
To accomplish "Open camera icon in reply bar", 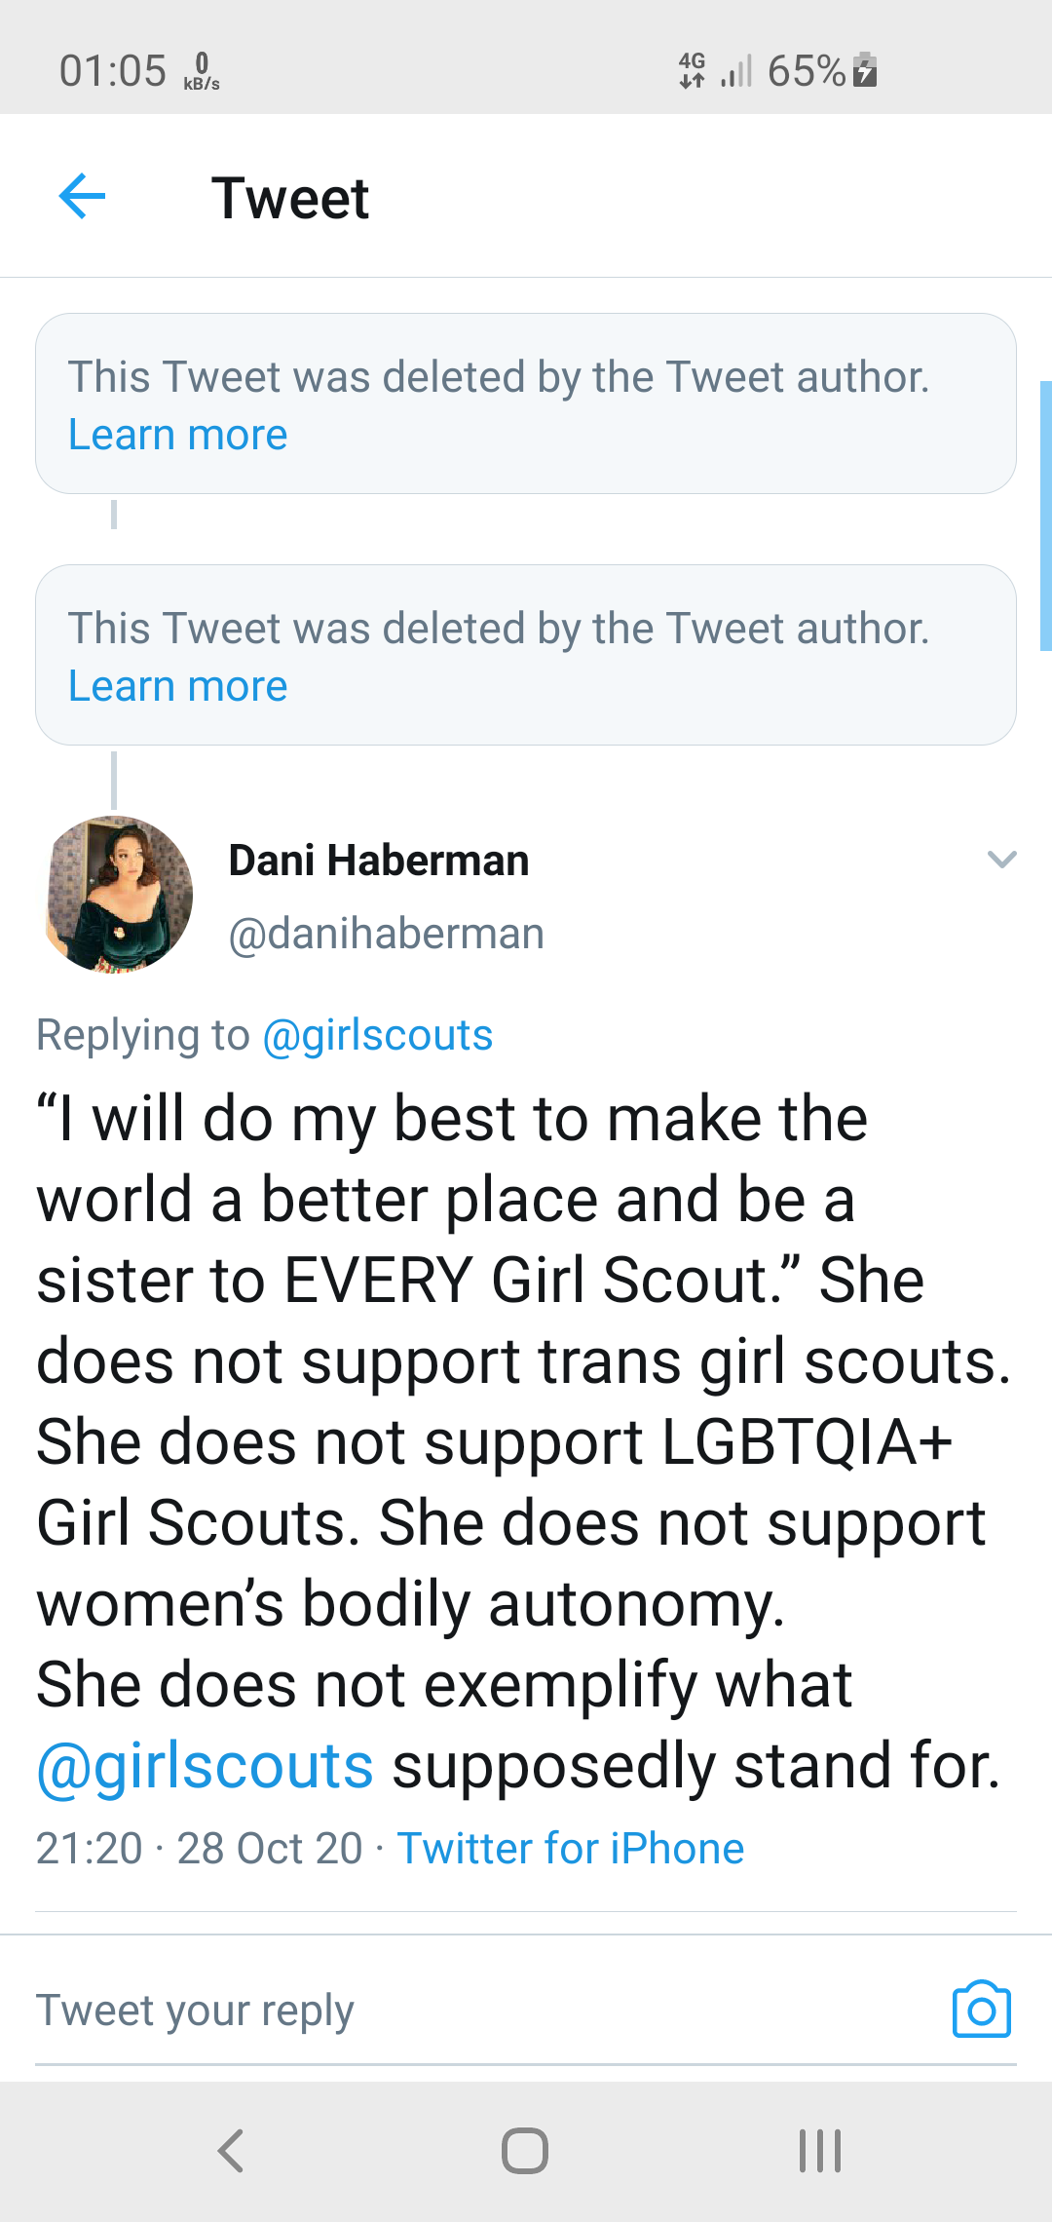I will click(981, 2010).
